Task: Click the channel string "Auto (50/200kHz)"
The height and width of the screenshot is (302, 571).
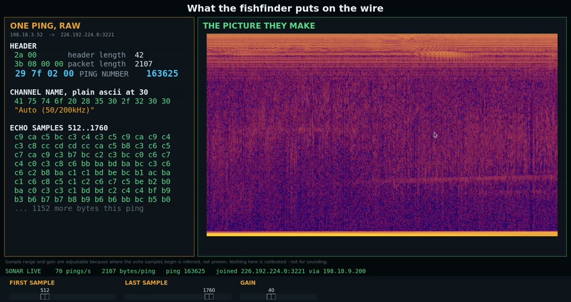Action: pos(54,110)
